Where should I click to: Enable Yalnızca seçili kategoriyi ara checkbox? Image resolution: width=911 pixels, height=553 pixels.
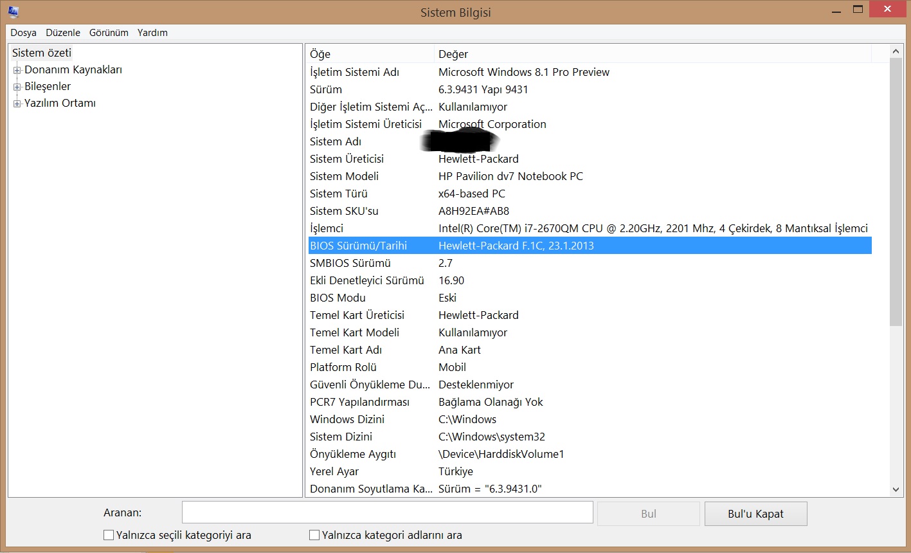coord(109,535)
